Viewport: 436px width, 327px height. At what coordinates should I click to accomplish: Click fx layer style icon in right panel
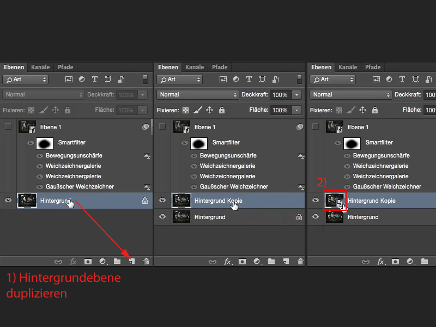click(381, 262)
